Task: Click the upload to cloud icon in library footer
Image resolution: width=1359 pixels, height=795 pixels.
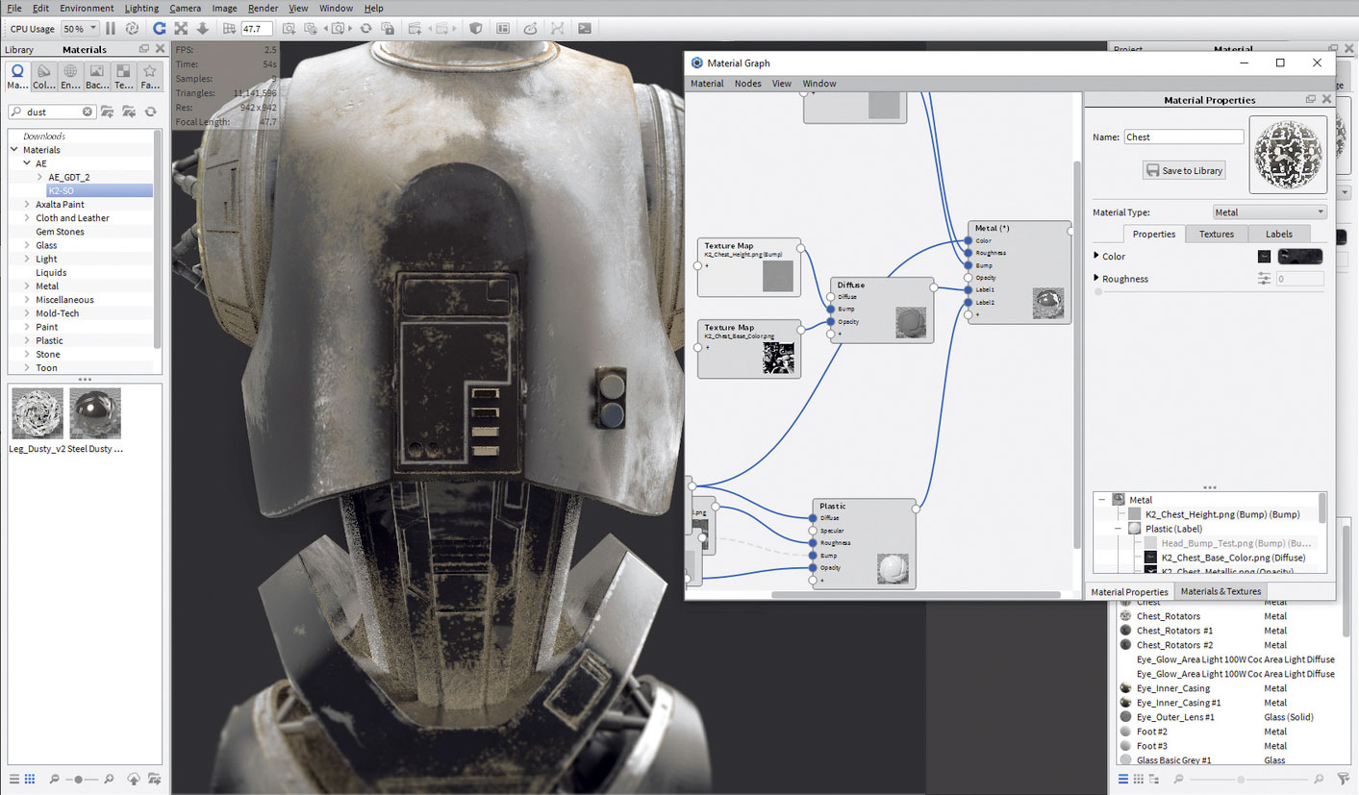Action: (x=134, y=779)
